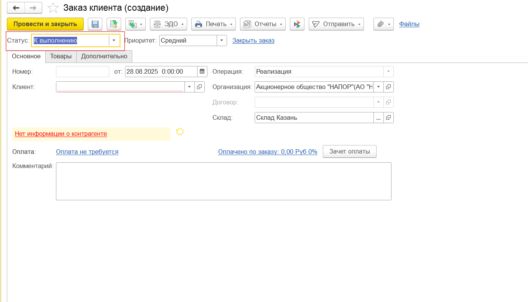Switch to the Товары tab

coord(61,56)
